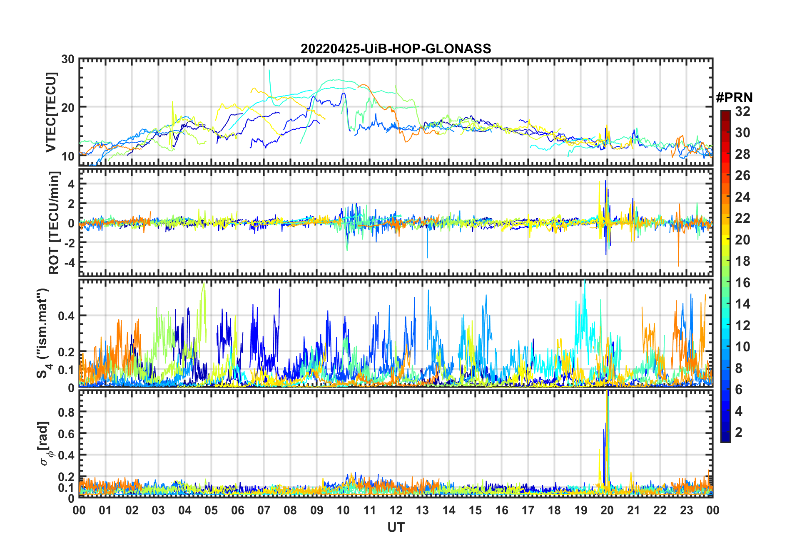Click the 12 hour tick on the UT axis

point(396,510)
